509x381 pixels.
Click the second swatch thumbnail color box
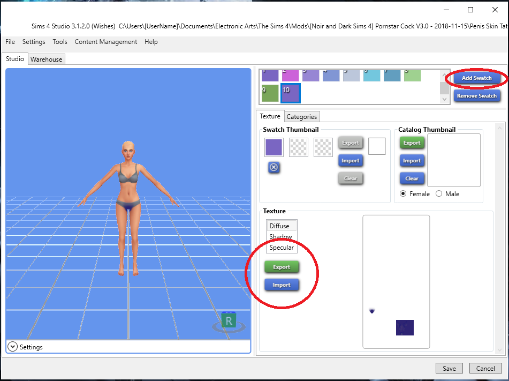pos(299,147)
